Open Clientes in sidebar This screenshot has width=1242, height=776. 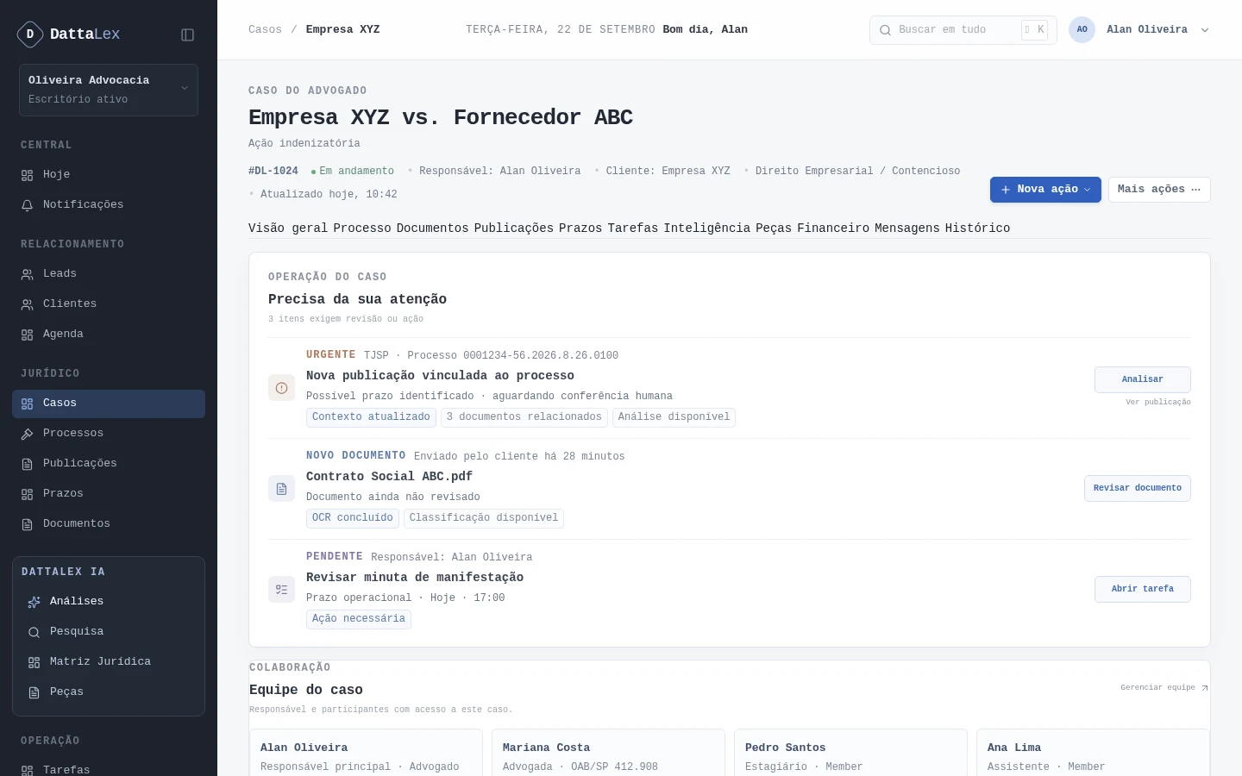point(109,304)
